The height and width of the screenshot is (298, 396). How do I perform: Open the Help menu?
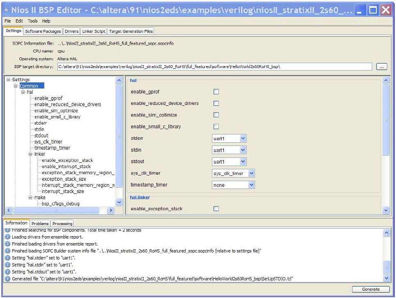[x=46, y=21]
